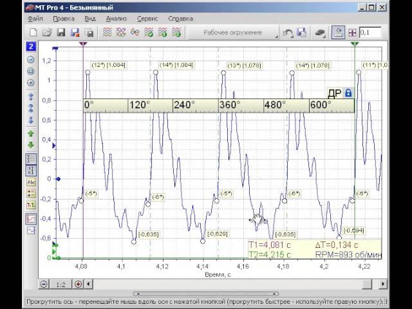
Task: Click vertical zoom-out minus circle icon
Action: click(x=31, y=60)
